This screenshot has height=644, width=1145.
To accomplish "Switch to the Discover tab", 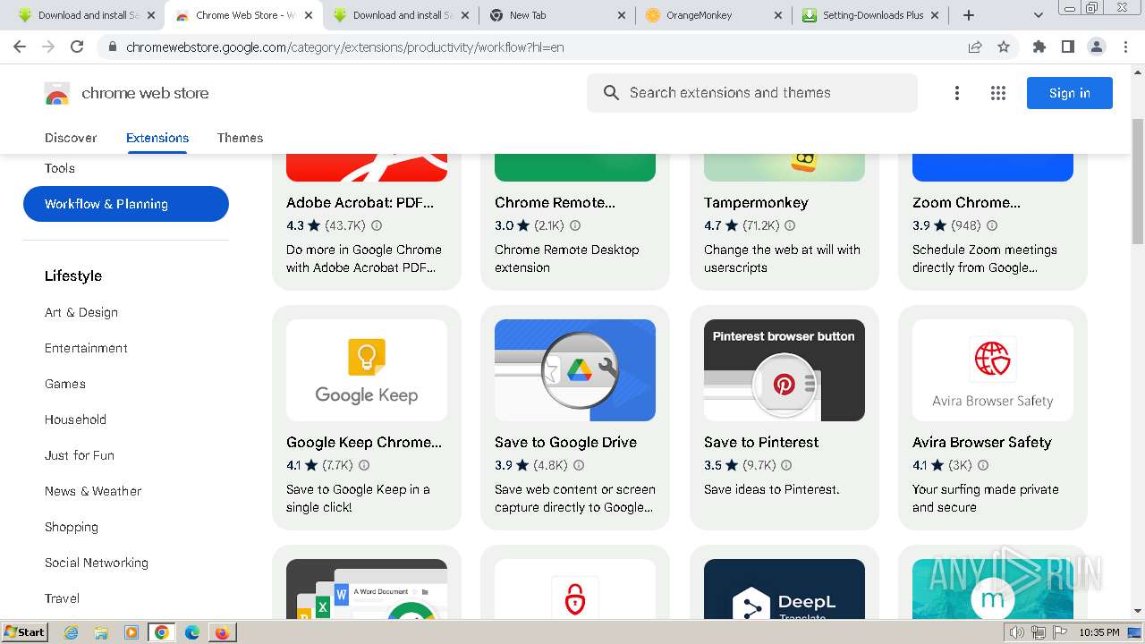I will tap(71, 138).
